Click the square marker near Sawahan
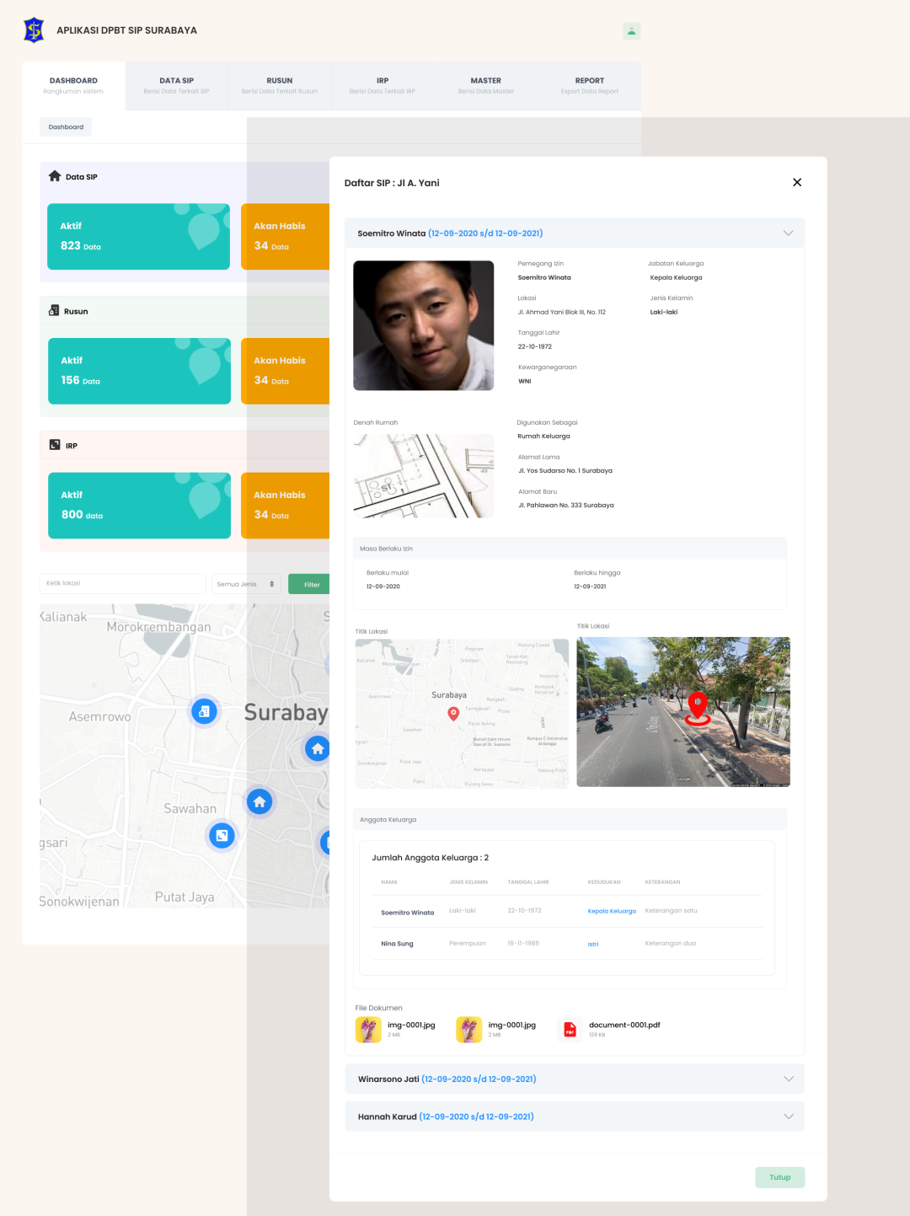 click(222, 835)
